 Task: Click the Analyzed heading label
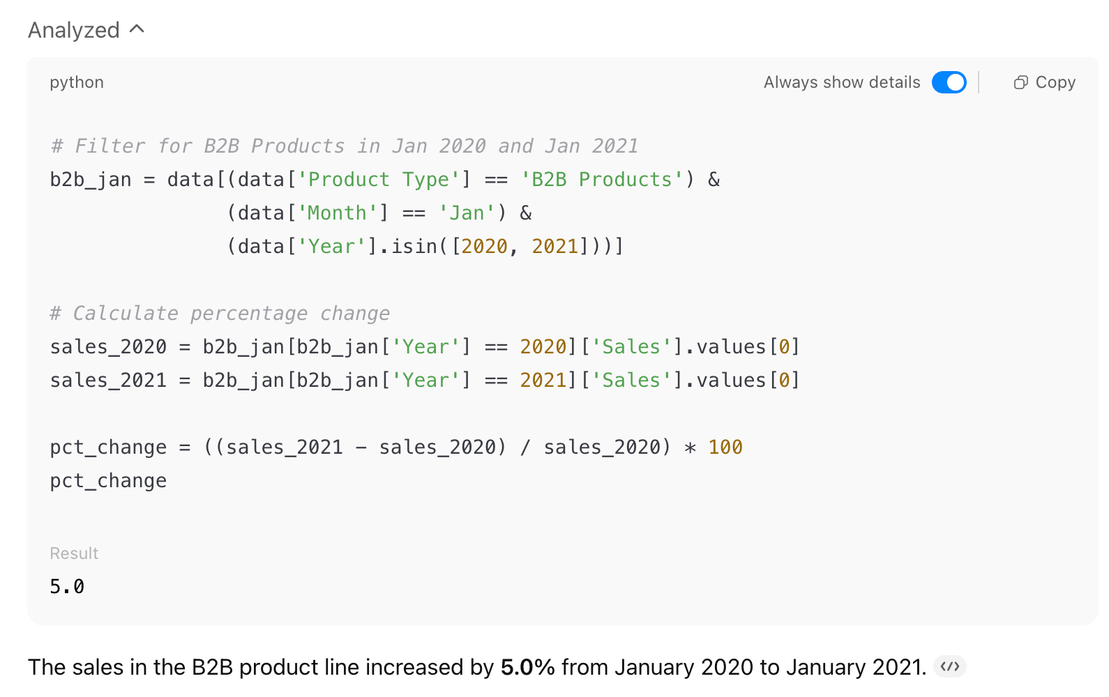(x=74, y=30)
